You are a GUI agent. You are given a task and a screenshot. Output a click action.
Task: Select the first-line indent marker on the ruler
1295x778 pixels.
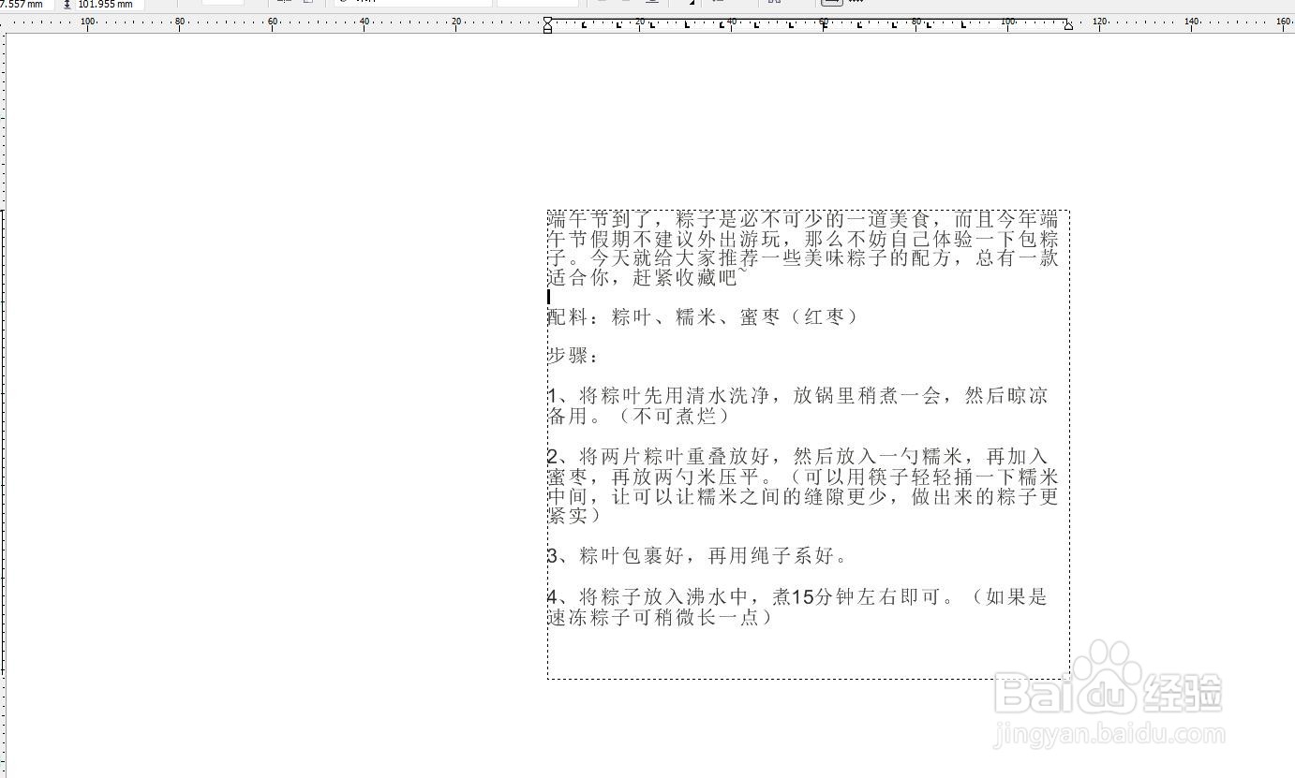tap(548, 20)
